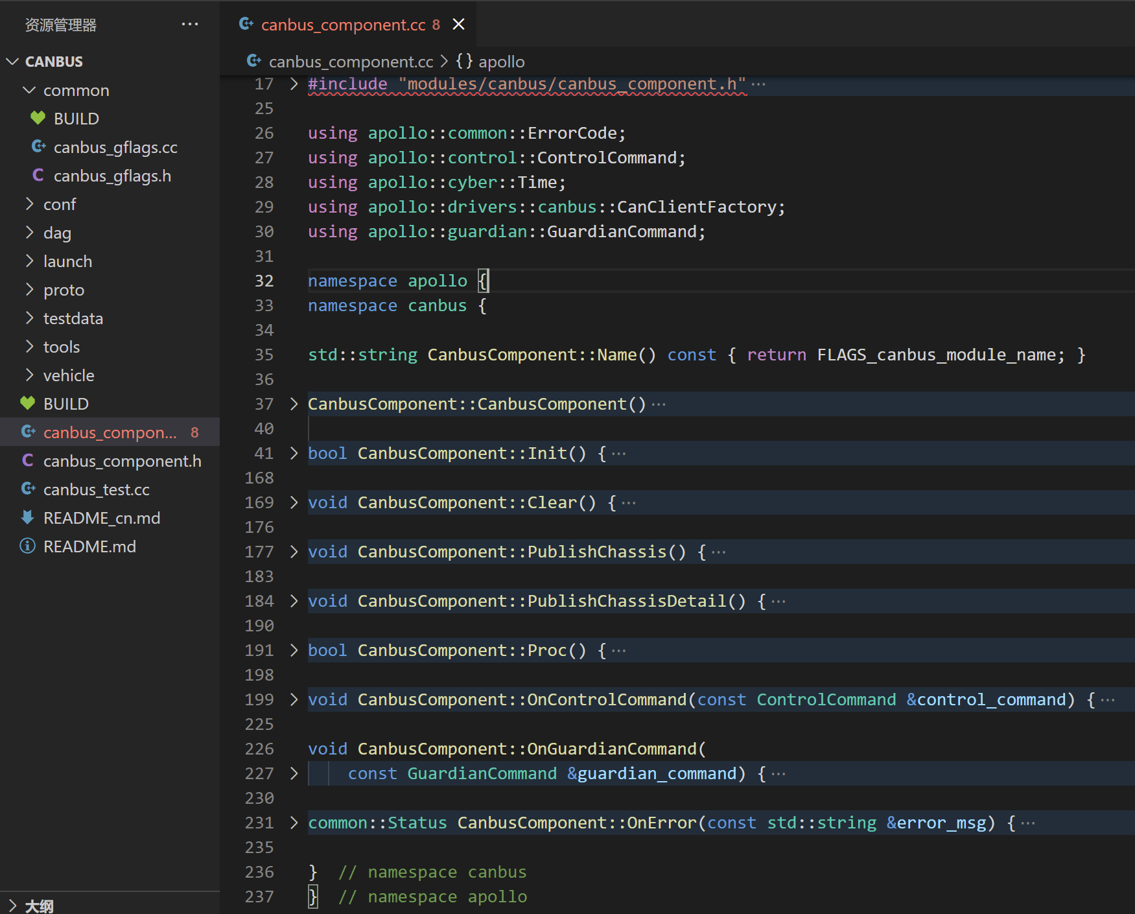The height and width of the screenshot is (914, 1135).
Task: Open Explorer panel more actions ellipsis
Action: pos(190,25)
